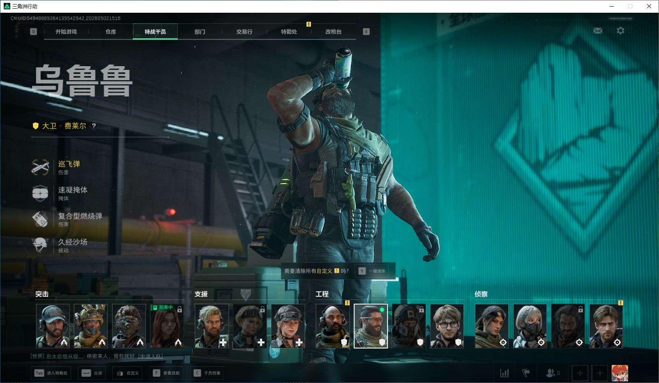Select the braided-hair helmet operator under 支援

[x=288, y=326]
